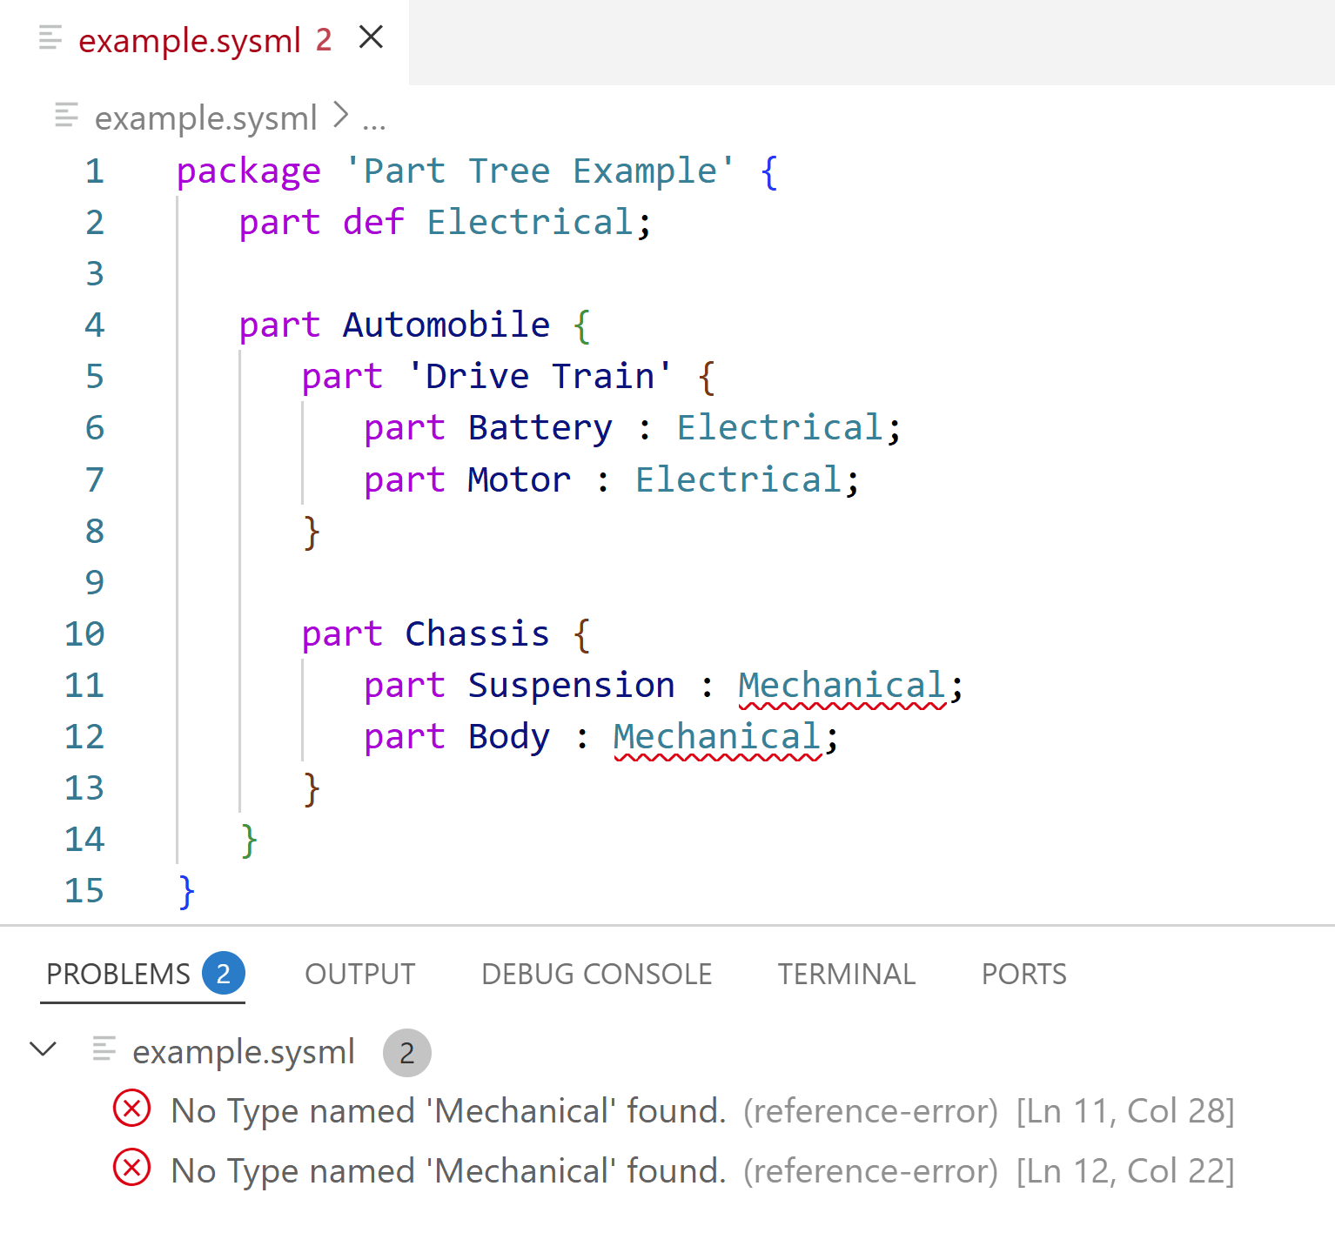Viewport: 1335px width, 1233px height.
Task: Switch to the Output panel tab
Action: [x=359, y=974]
